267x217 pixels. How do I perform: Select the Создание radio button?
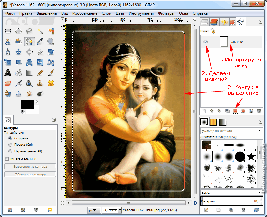[x=10, y=138]
